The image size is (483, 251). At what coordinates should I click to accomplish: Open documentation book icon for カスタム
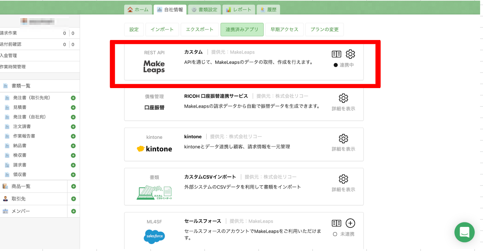coord(337,54)
